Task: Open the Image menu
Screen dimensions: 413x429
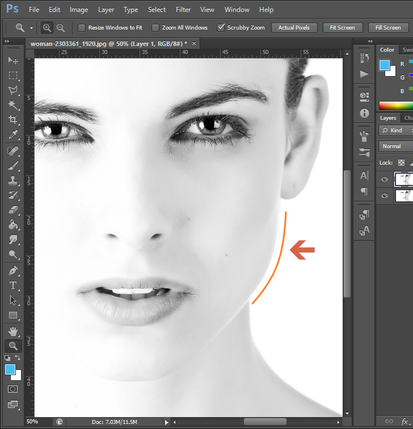Action: pos(79,10)
